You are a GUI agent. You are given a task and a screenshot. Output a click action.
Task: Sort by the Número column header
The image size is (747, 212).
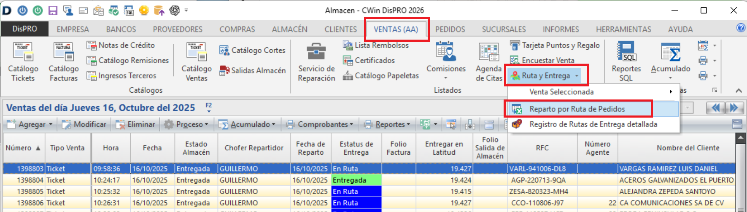[x=23, y=148]
